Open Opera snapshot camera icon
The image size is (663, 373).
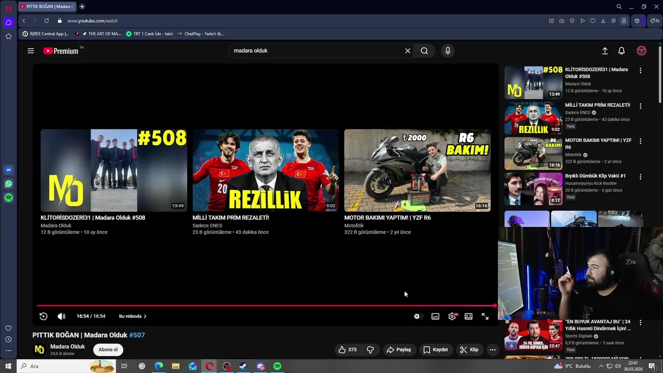562,21
